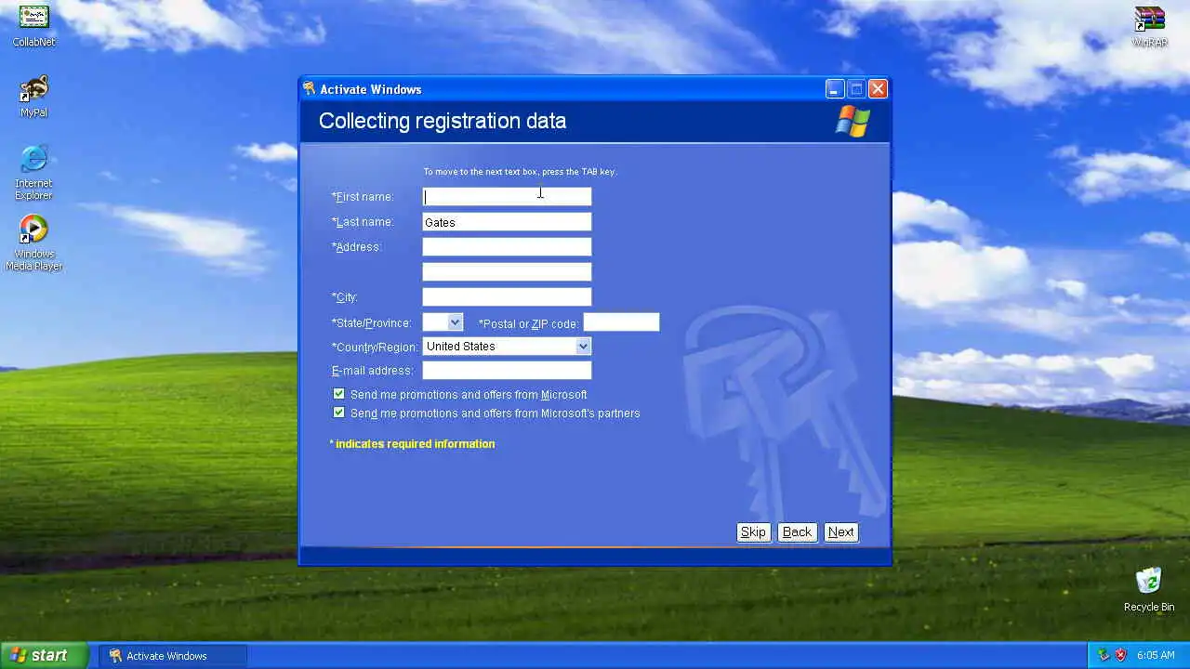1190x669 pixels.
Task: Focus the First name field
Action: (507, 196)
